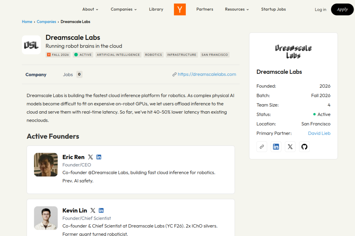The image size is (355, 236).
Task: Click the sidebar Dreamscale Labs card heading
Action: pyautogui.click(x=279, y=72)
